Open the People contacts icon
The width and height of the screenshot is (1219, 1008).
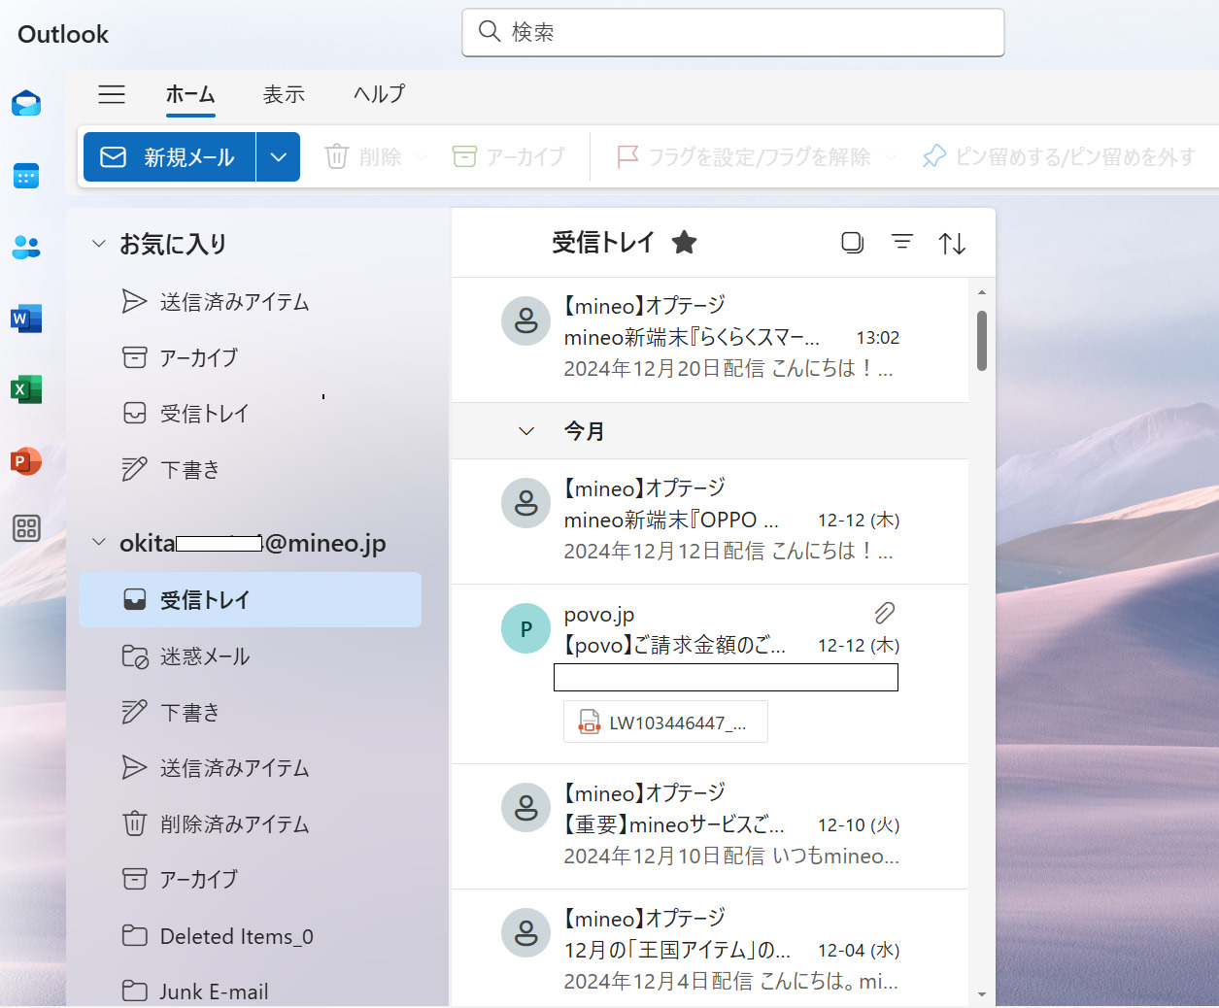(26, 248)
